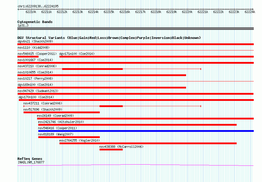Click the 62210k ruler tick label
Image resolution: width=262 pixels, height=182 pixels.
(x=31, y=12)
